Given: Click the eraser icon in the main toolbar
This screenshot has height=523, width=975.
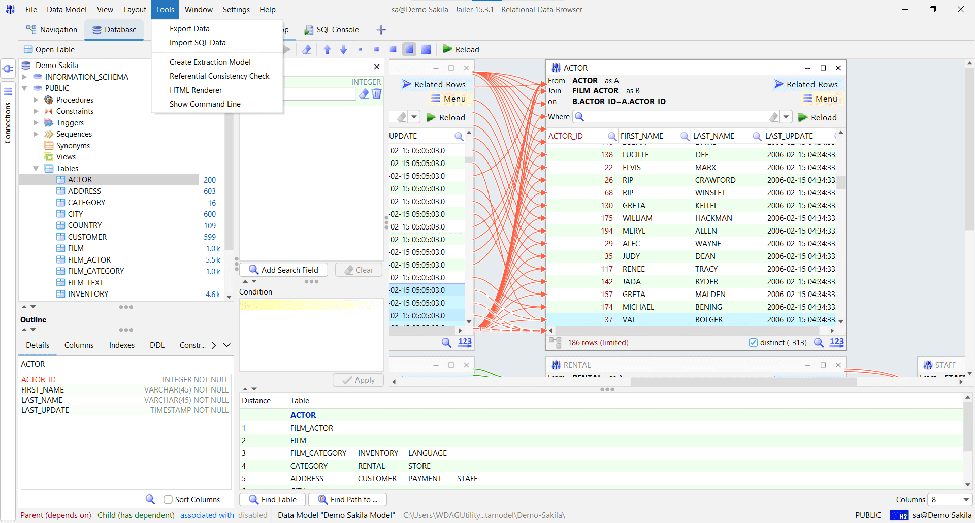Looking at the screenshot, I should point(307,49).
